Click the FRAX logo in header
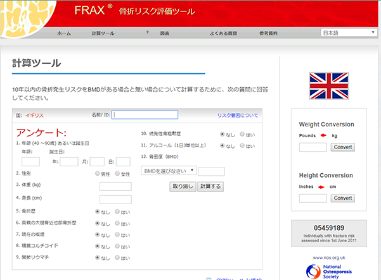This screenshot has width=381, height=280. click(x=93, y=11)
